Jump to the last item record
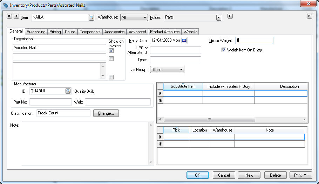Screen dimensions: 319x184 click(x=309, y=16)
